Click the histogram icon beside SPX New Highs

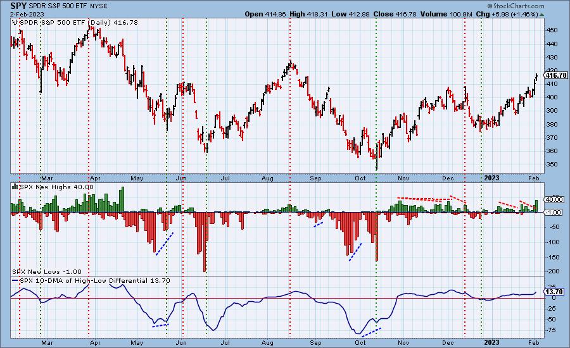(x=15, y=187)
